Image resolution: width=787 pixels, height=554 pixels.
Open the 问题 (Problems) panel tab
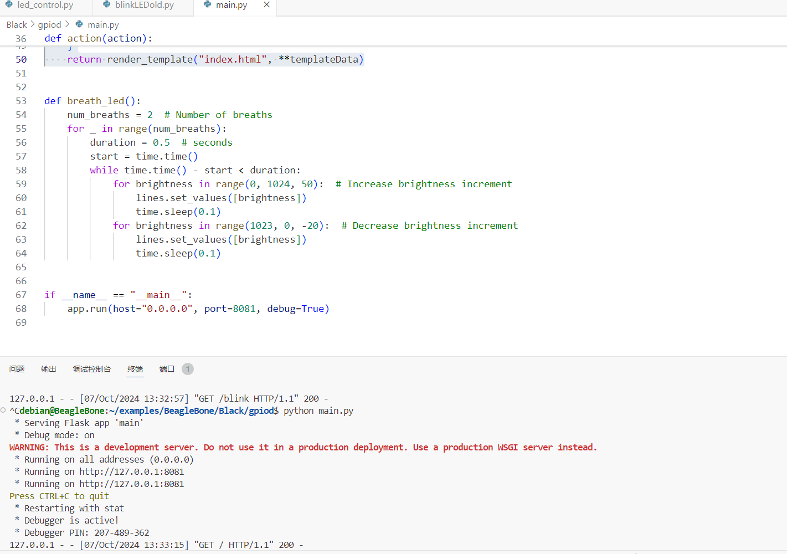click(x=17, y=369)
